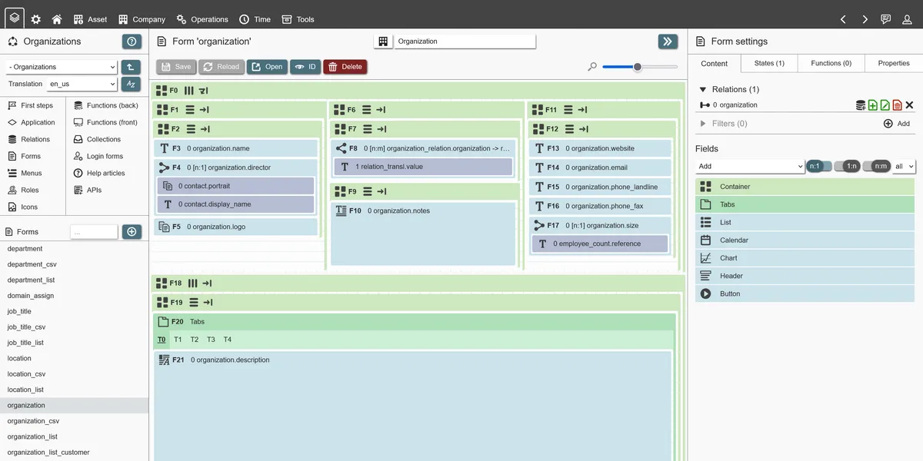
Task: Click the builder layers icon
Action: pos(15,17)
